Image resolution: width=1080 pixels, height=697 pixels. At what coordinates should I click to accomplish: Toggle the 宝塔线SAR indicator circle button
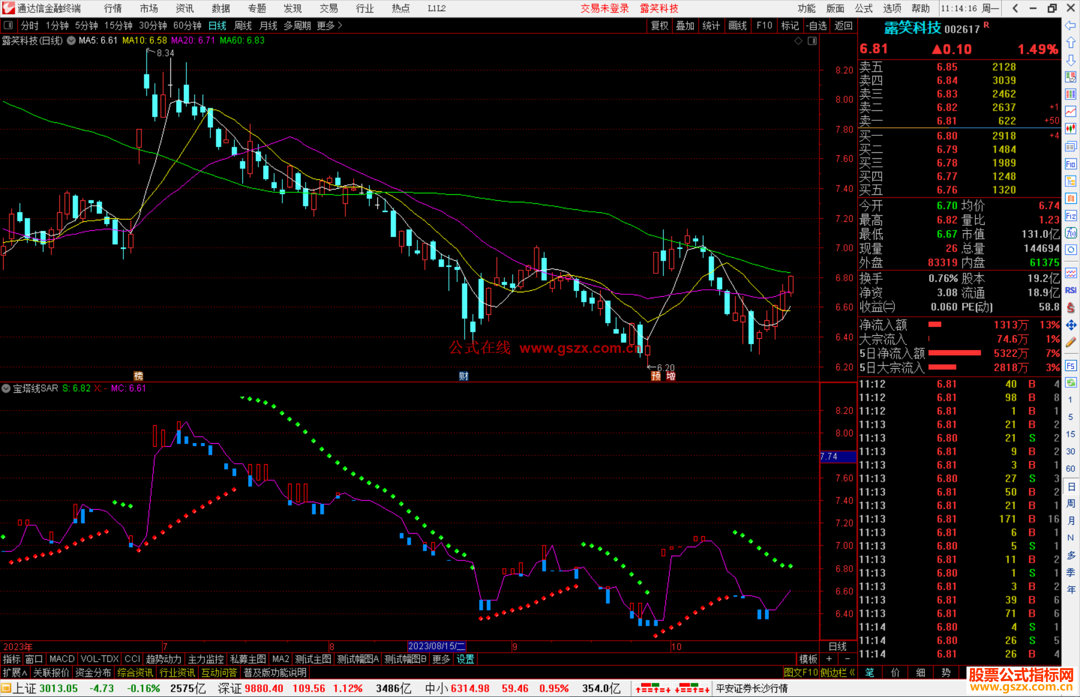click(x=6, y=388)
